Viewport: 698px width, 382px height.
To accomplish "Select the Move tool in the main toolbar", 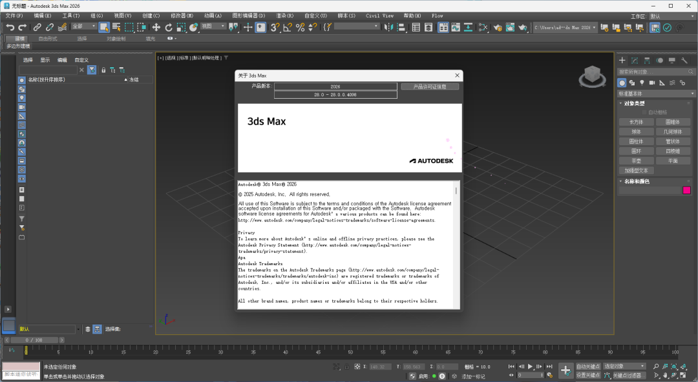I will 155,28.
